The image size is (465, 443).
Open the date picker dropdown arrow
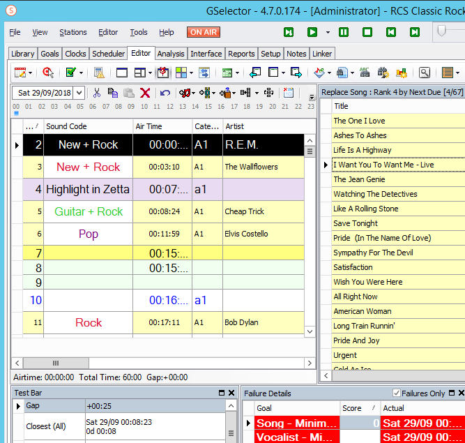79,93
